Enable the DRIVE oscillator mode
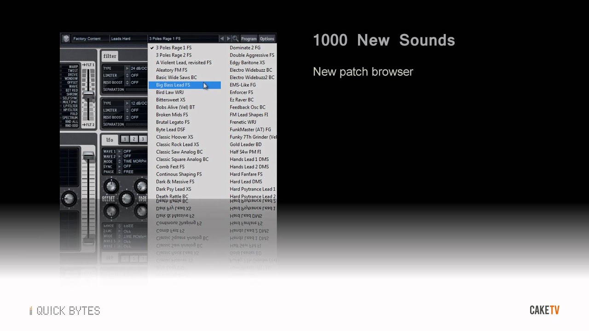This screenshot has width=589, height=331. (x=73, y=74)
